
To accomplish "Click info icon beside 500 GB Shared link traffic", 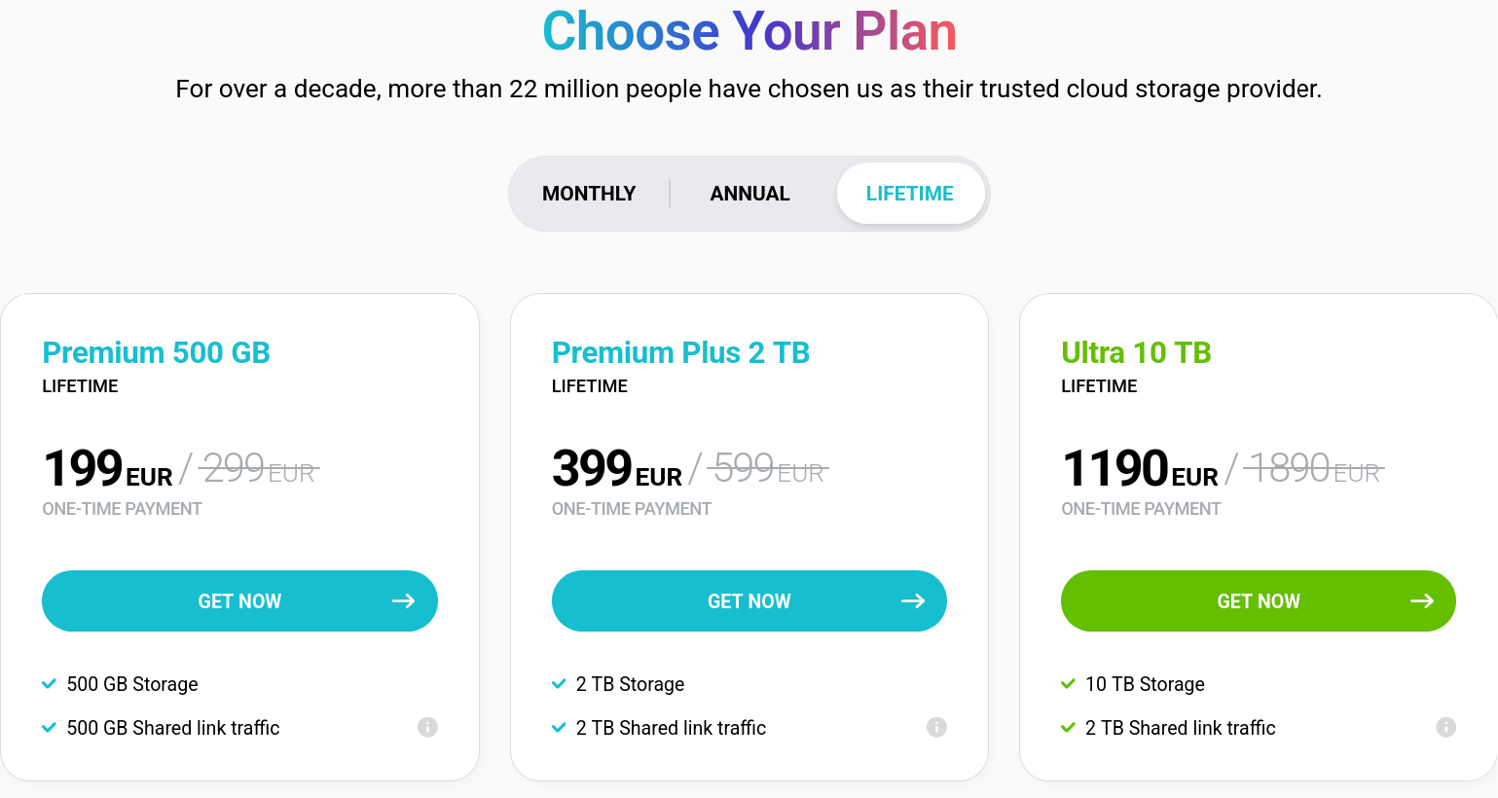I will [427, 727].
